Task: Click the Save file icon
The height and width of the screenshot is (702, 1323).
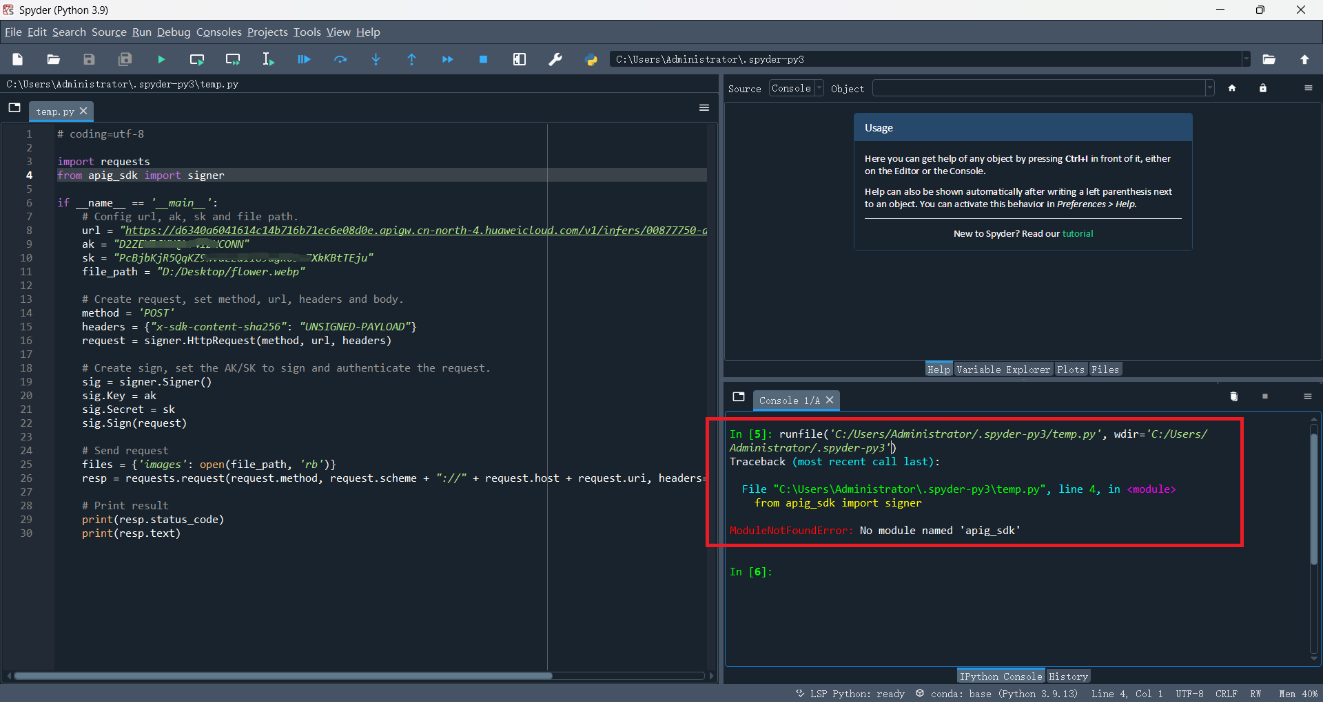Action: (89, 60)
